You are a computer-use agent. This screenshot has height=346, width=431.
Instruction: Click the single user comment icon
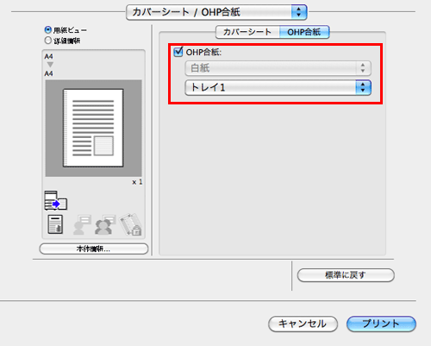(82, 224)
